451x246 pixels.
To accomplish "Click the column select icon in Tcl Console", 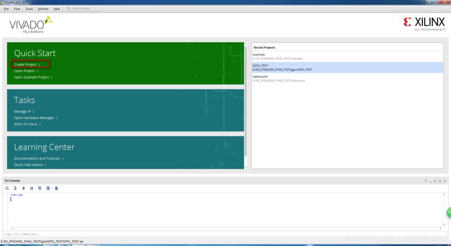I will tap(48, 188).
